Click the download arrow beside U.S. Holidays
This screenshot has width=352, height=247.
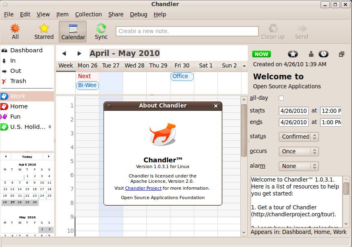point(50,127)
